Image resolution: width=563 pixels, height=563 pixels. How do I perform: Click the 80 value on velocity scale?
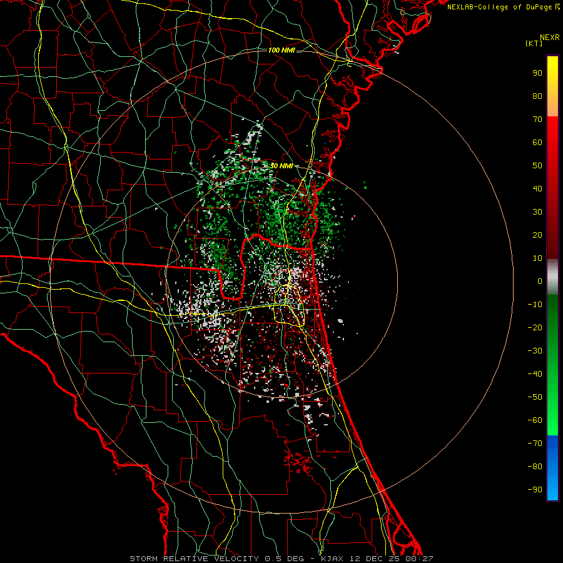coord(537,96)
